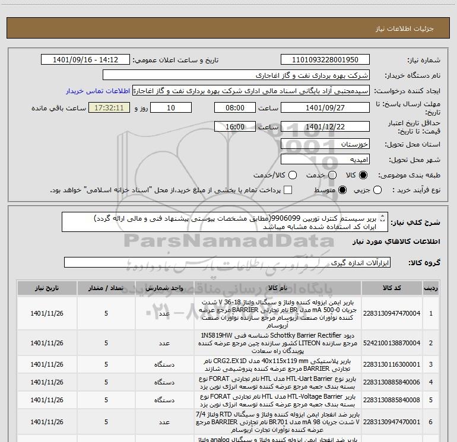Click the CRG2.EX1D plastic barrier item name
This screenshot has height=442, width=457.
pyautogui.click(x=278, y=365)
